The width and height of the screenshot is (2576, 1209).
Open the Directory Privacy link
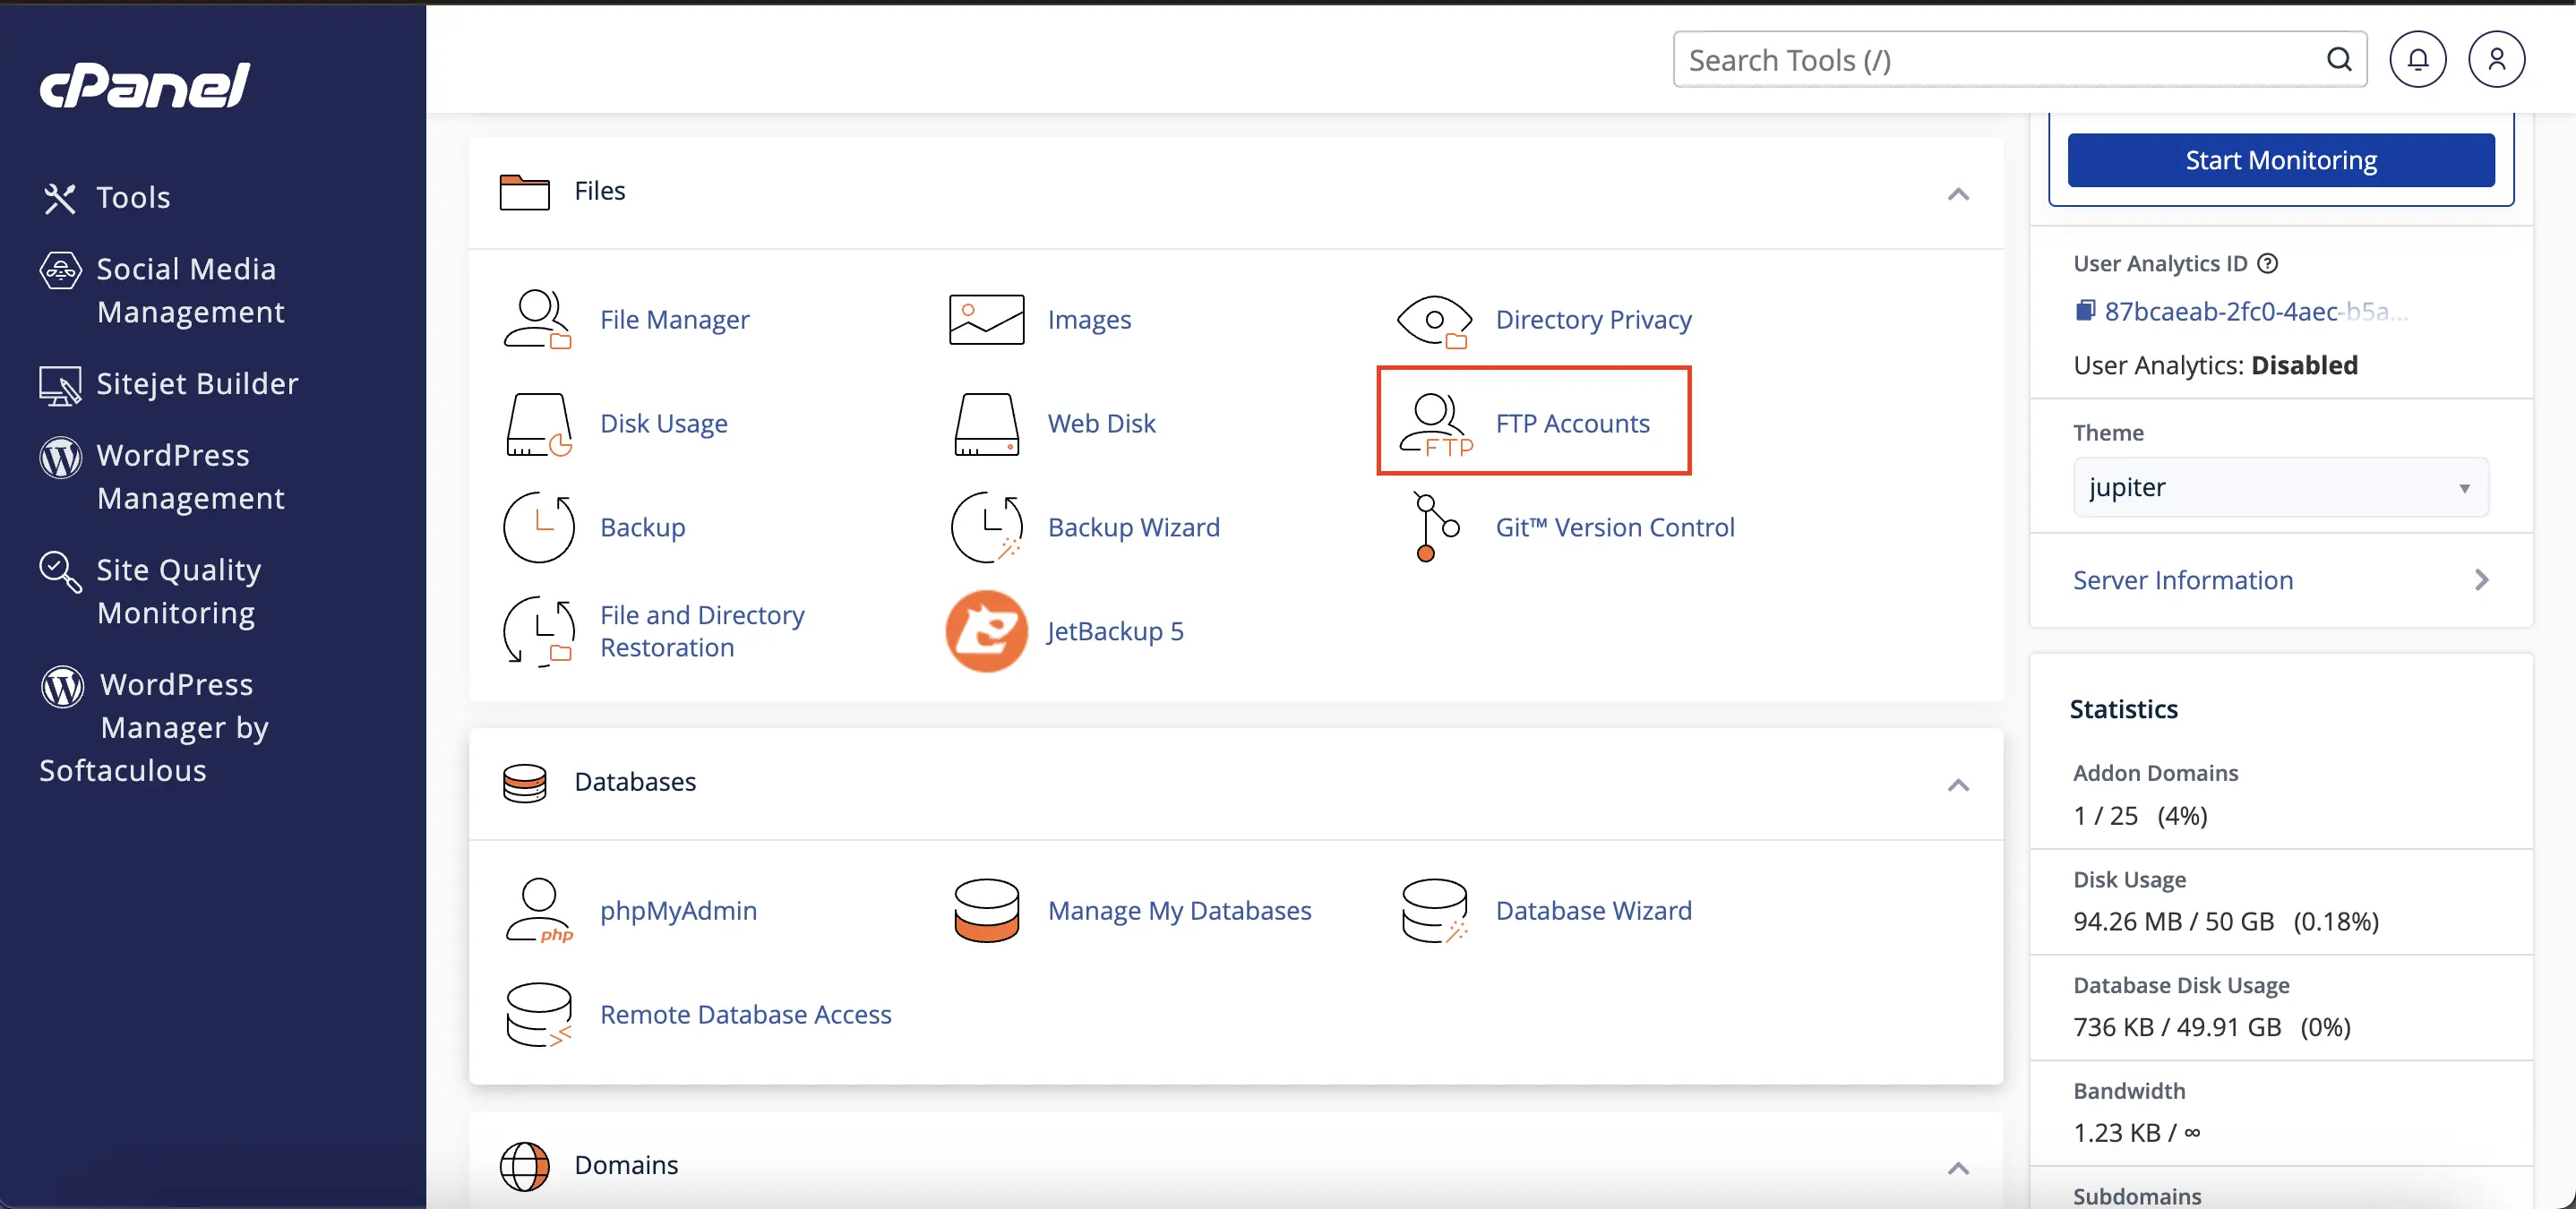click(x=1593, y=320)
